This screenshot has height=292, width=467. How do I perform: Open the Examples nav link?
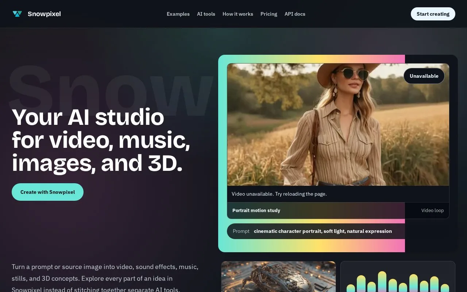(x=178, y=14)
